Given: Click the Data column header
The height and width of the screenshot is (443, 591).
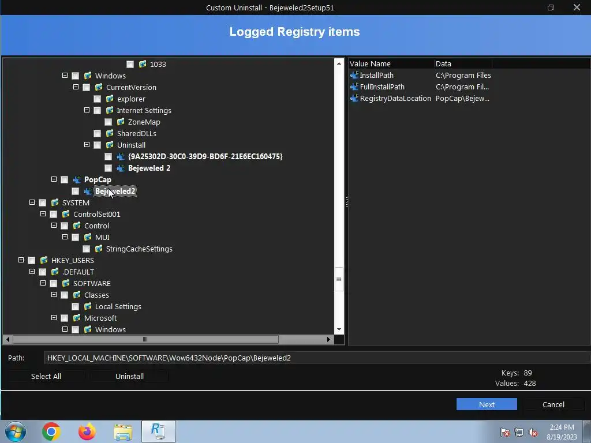Looking at the screenshot, I should (x=463, y=63).
